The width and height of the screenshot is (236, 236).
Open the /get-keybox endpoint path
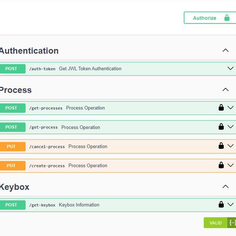(42, 205)
